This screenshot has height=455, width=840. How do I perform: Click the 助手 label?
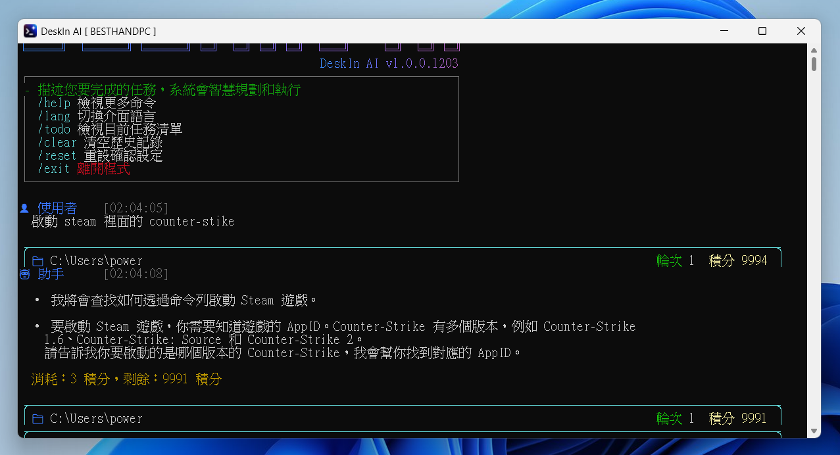[x=51, y=274]
